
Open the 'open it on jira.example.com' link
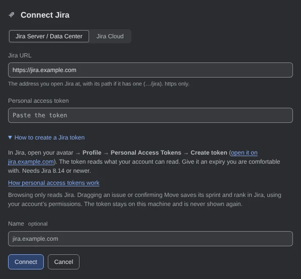click(244, 153)
